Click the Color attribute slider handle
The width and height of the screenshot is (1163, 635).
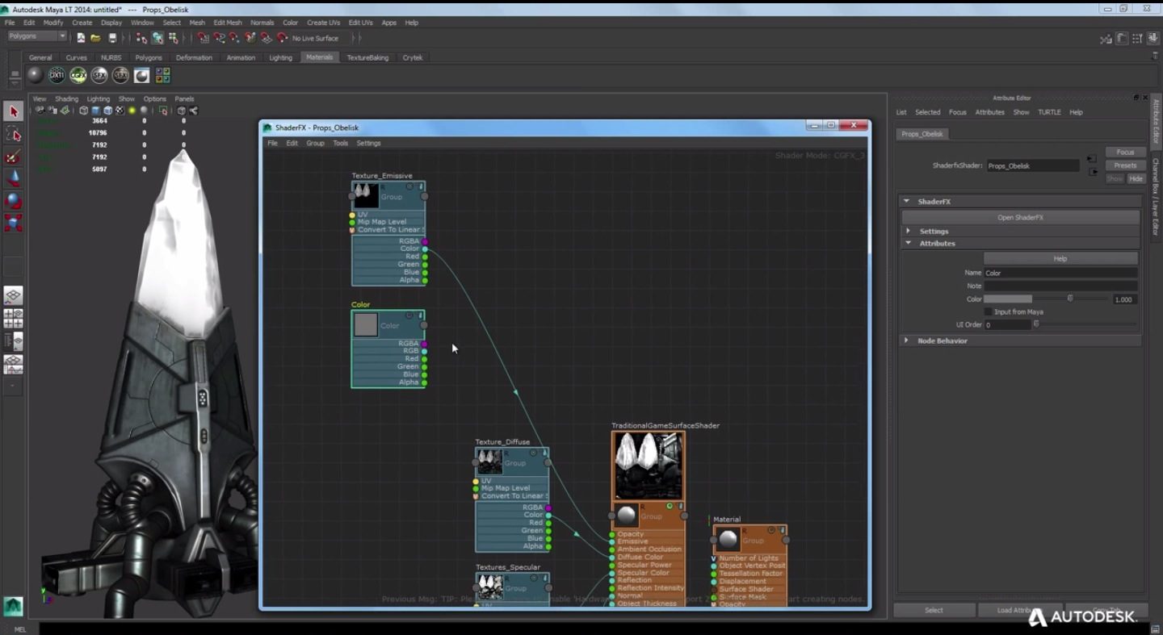tap(1070, 299)
